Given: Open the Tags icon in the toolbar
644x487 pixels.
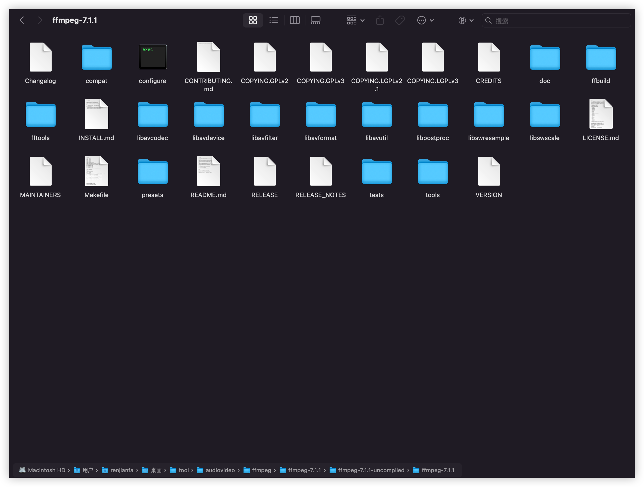Looking at the screenshot, I should 400,20.
